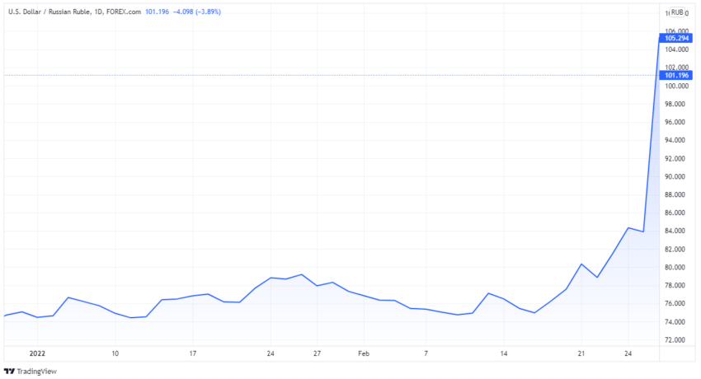Select the 10 date marker on time axis

pyautogui.click(x=115, y=353)
